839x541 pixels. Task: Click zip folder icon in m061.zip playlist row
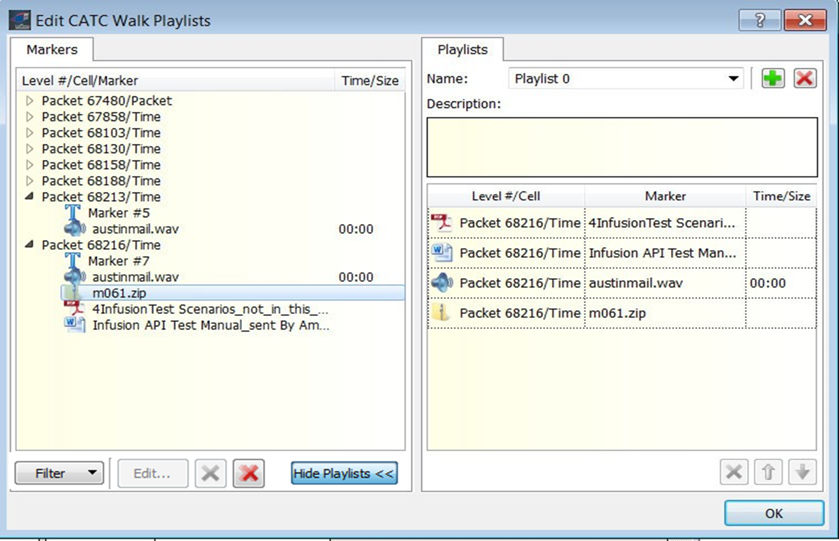point(441,313)
